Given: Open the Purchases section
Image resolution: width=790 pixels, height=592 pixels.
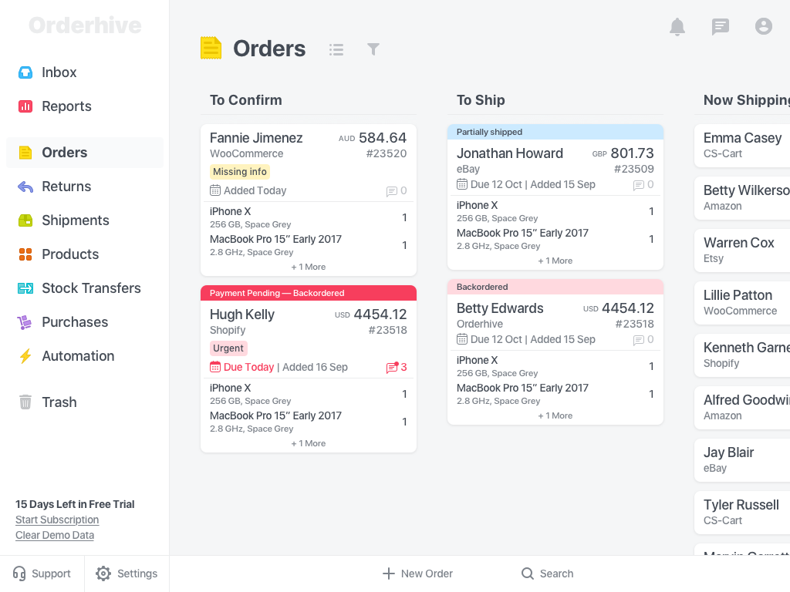Looking at the screenshot, I should 74,322.
